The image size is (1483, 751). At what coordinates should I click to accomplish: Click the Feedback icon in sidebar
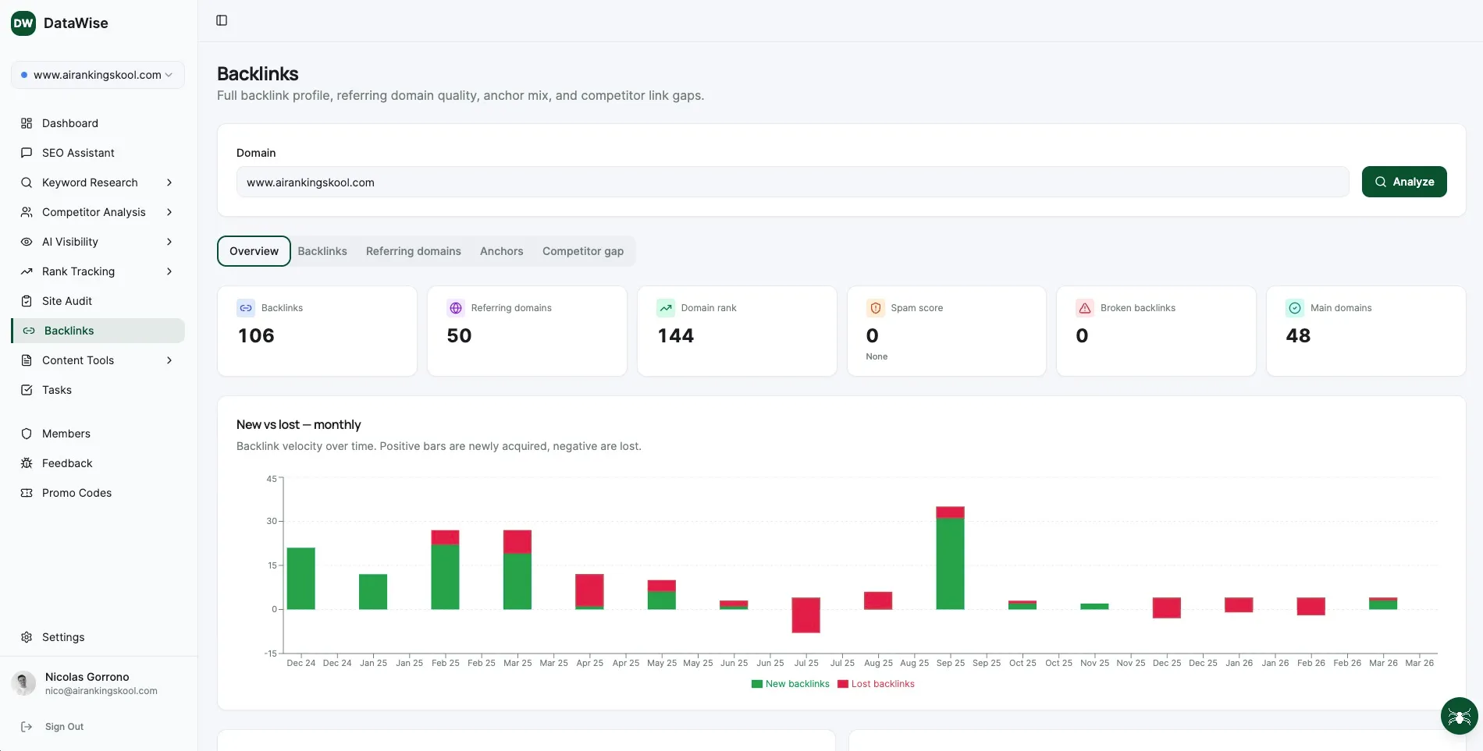[x=27, y=462]
